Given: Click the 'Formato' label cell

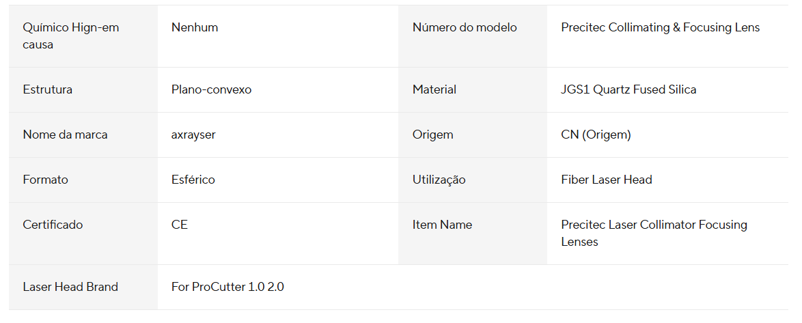Looking at the screenshot, I should click(x=83, y=180).
